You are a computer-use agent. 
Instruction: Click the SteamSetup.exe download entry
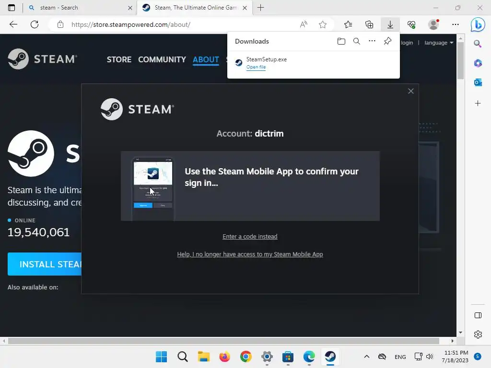(x=314, y=63)
